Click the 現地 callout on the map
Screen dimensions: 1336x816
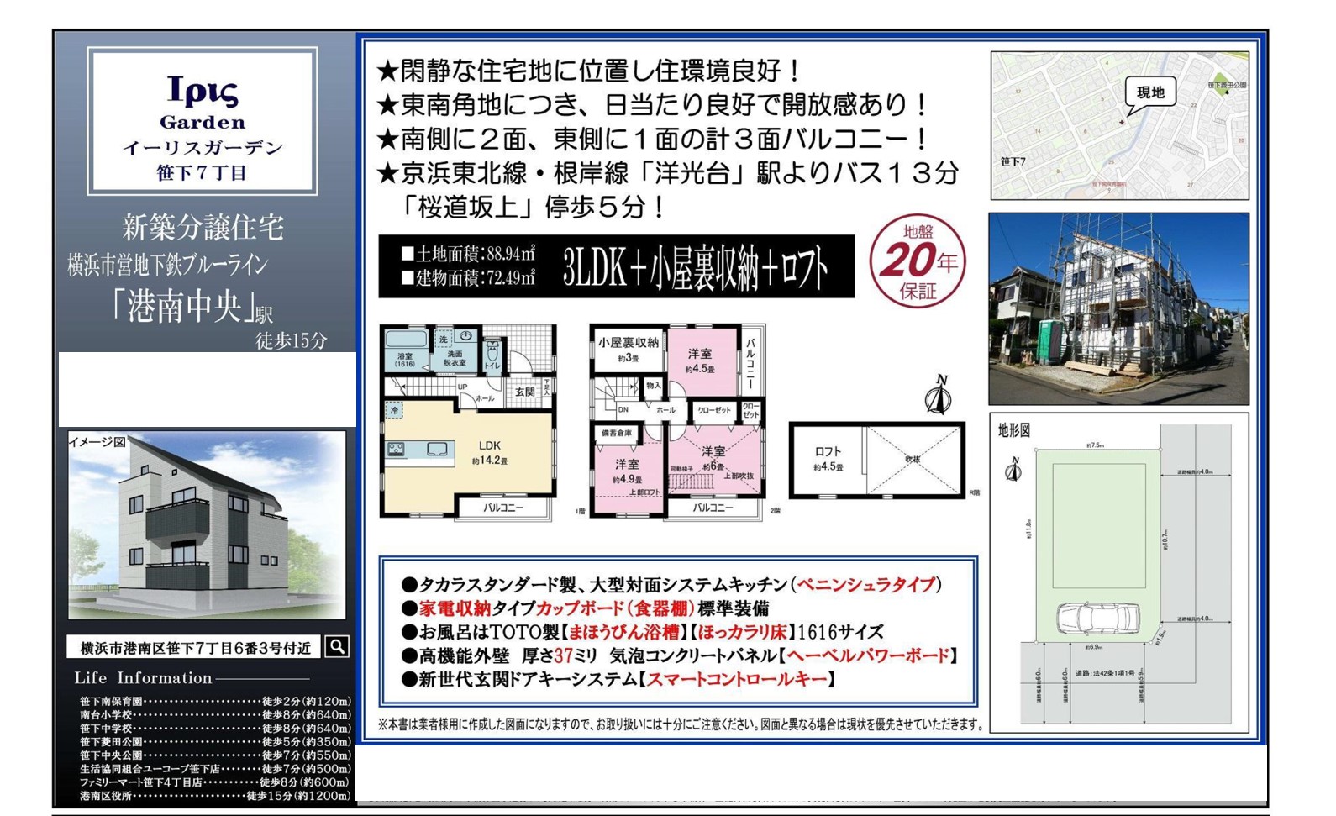[1149, 93]
